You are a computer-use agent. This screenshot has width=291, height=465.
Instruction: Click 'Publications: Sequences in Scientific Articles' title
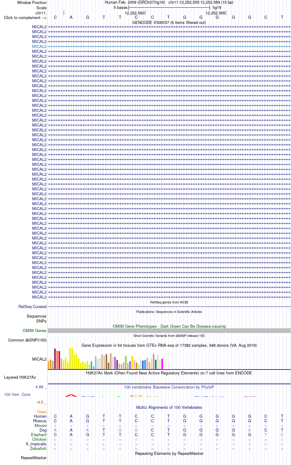pos(169,312)
